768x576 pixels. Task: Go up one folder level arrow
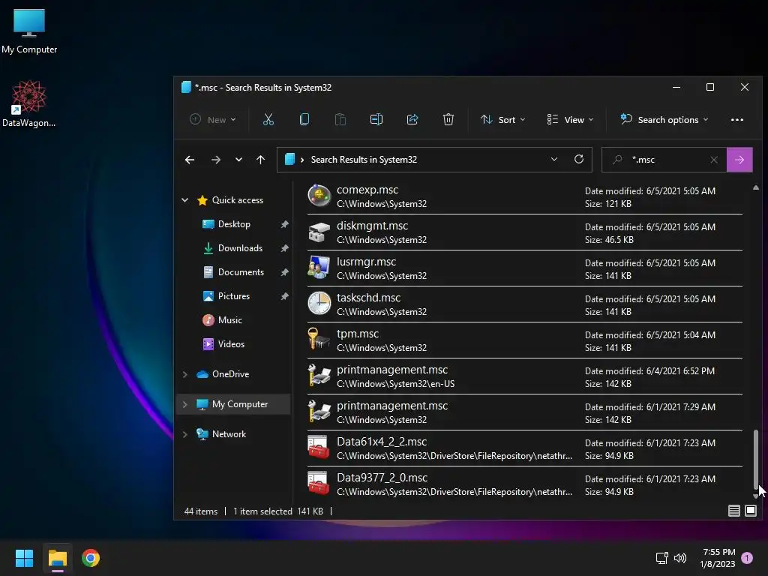[260, 160]
